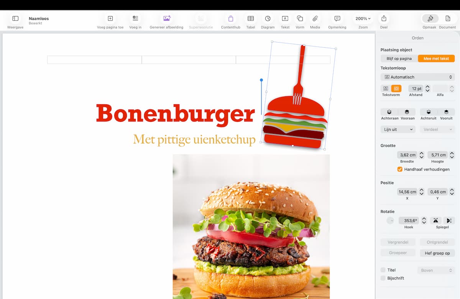
Task: Enable the Titel checkbox
Action: pyautogui.click(x=383, y=270)
